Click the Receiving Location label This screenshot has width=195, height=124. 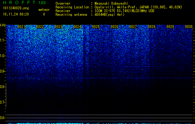[x=72, y=7]
